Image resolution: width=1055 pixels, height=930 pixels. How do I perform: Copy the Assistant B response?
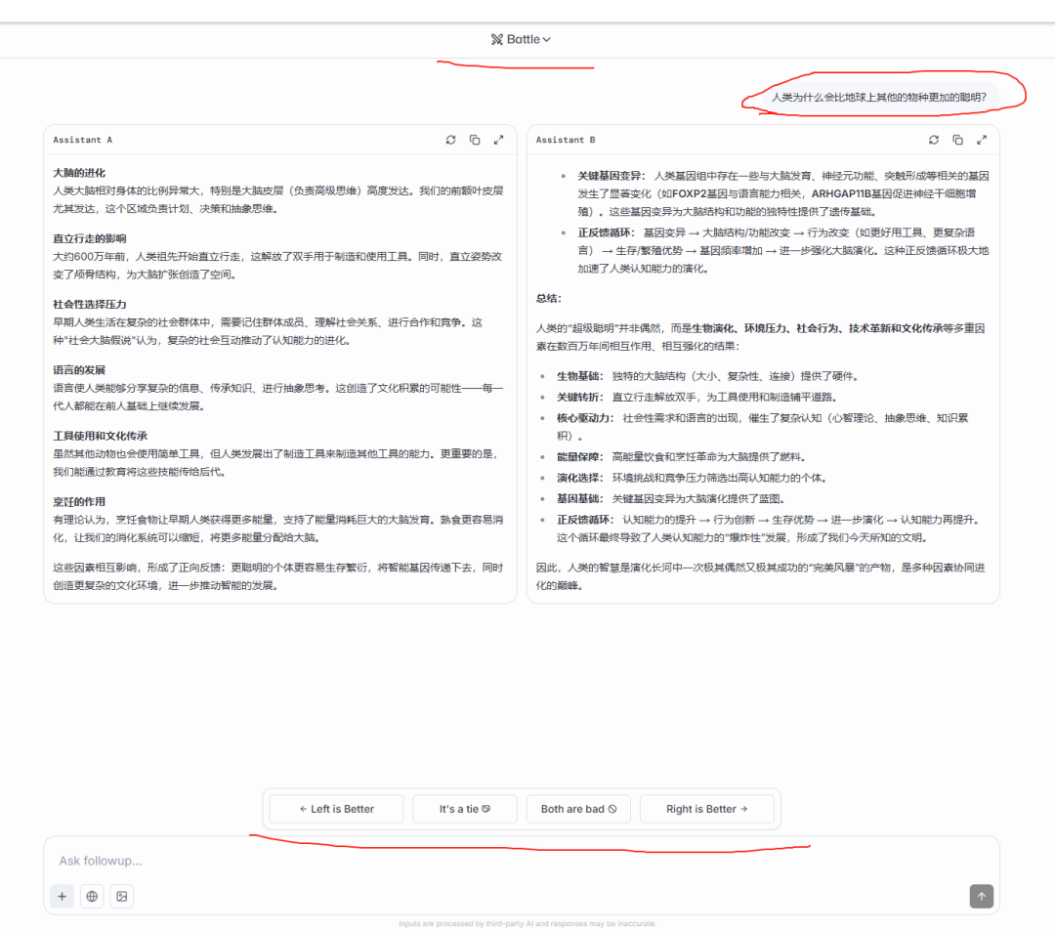pyautogui.click(x=957, y=140)
